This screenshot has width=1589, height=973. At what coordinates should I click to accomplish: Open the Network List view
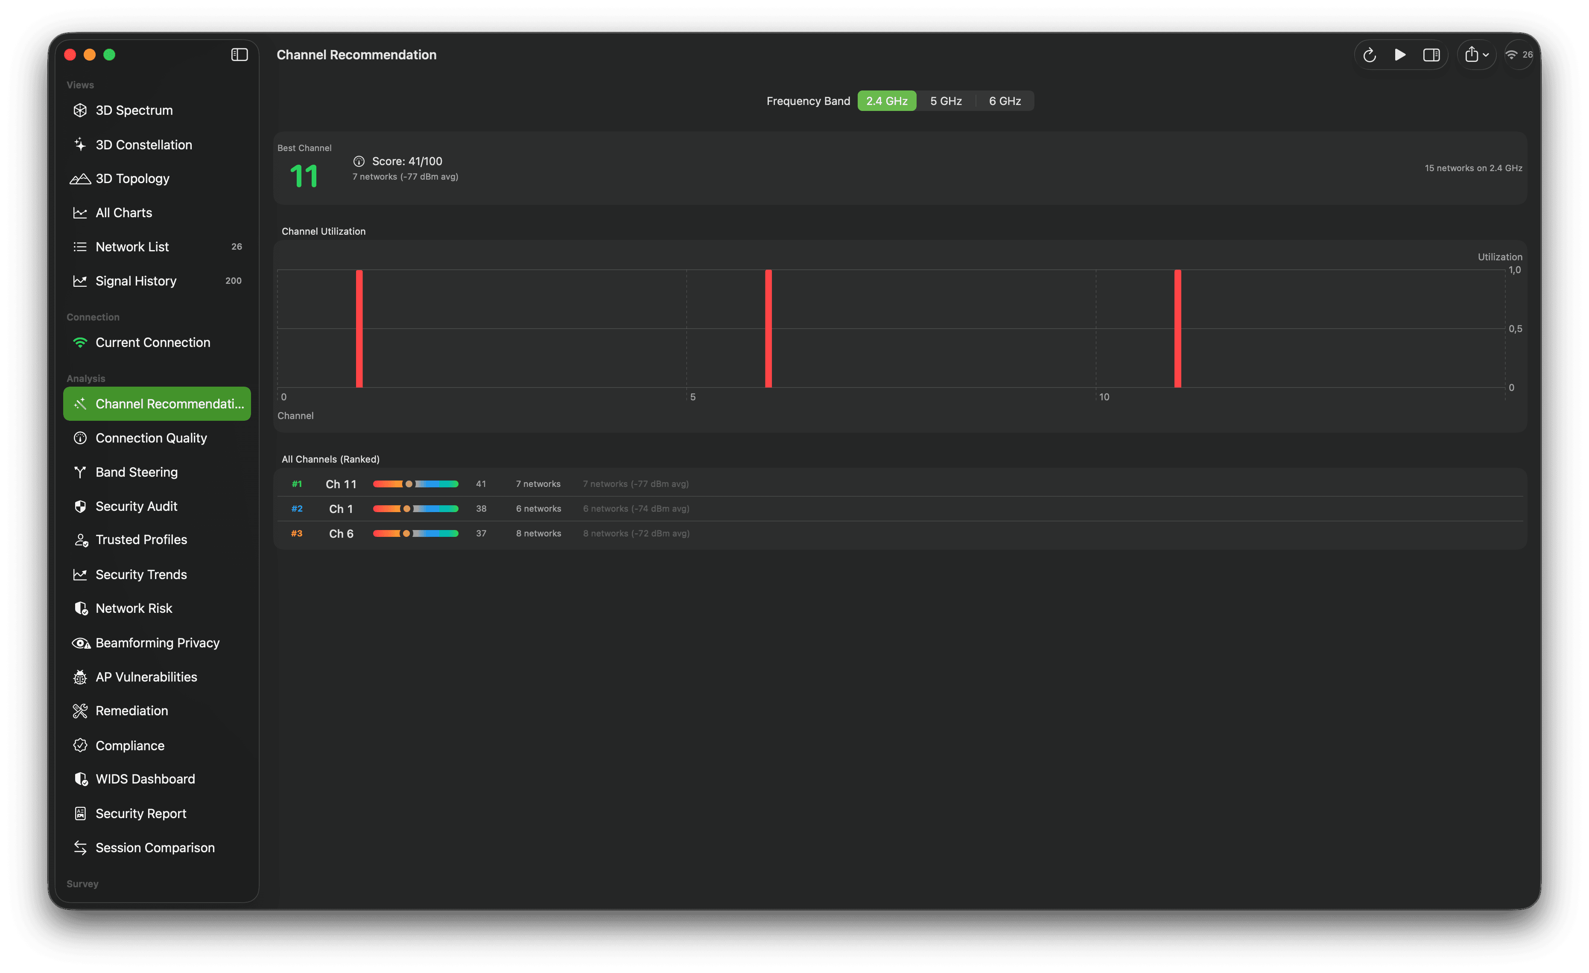tap(157, 247)
